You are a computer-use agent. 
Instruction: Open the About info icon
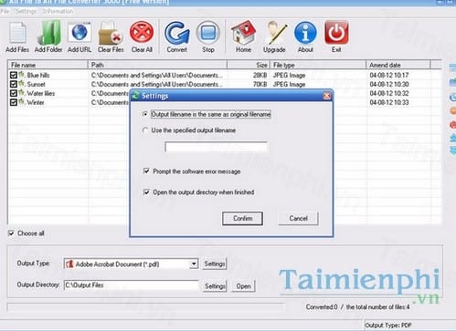tap(305, 33)
